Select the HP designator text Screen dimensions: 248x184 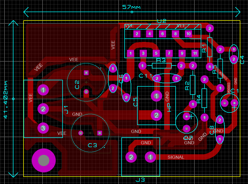[169, 107]
